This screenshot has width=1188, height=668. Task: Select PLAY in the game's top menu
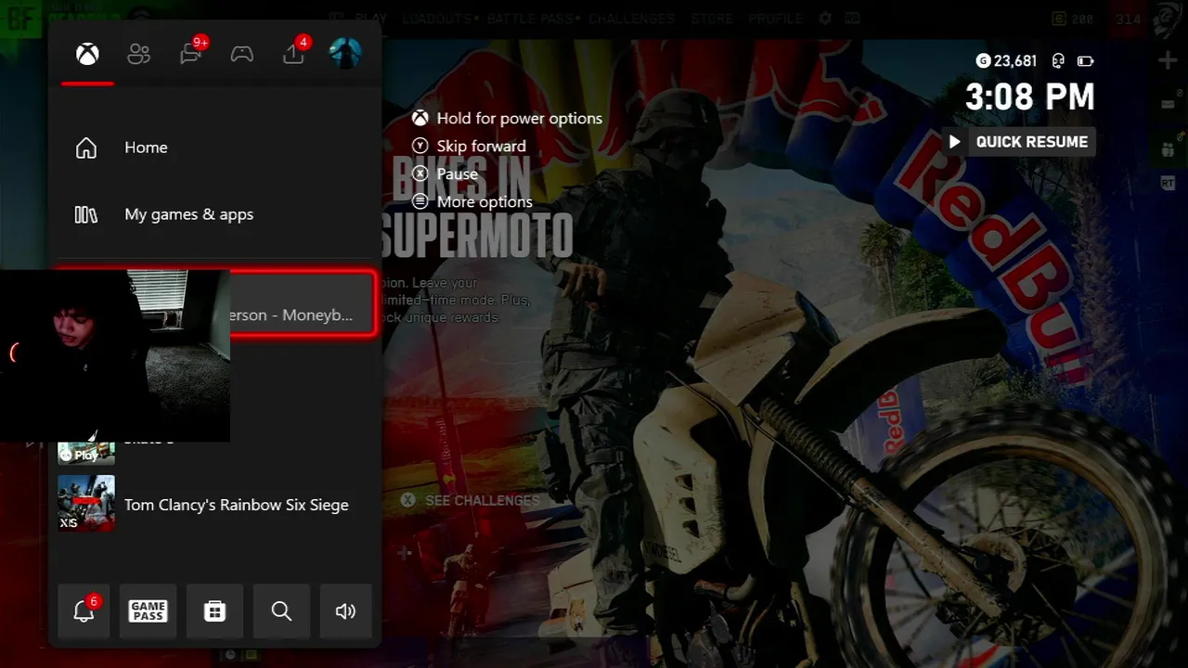371,18
